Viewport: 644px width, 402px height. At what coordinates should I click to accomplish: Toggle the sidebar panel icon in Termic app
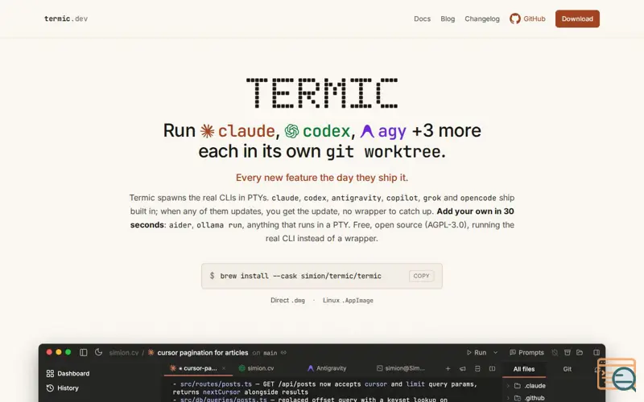tap(84, 352)
